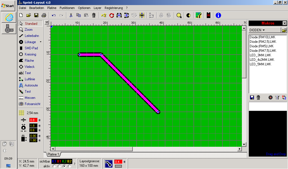
Task: Print the board layout
Action: 44,15
